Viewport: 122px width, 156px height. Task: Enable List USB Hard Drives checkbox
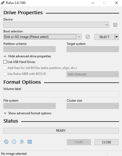(5, 62)
